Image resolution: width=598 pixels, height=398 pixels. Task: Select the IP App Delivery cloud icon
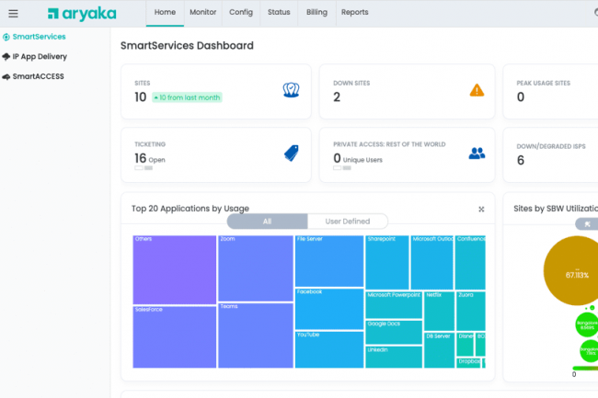tap(6, 57)
